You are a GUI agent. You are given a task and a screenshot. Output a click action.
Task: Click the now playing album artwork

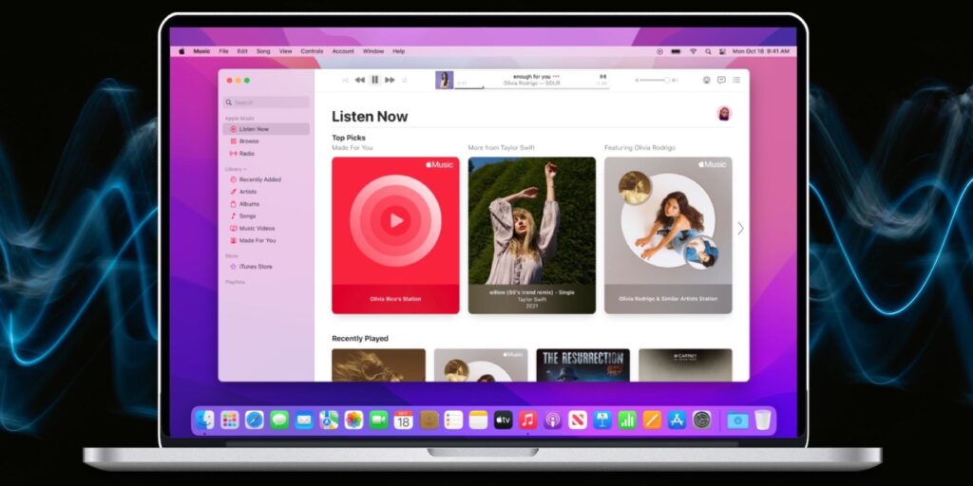(x=445, y=80)
